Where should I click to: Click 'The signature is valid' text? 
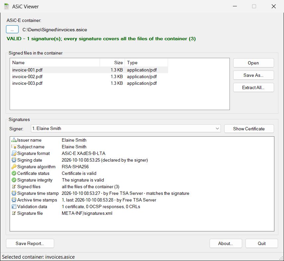point(83,180)
